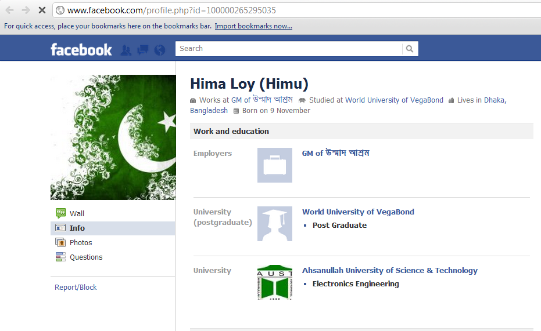Screen dimensions: 541x331
Task: Click the Photos icon in sidebar
Action: pyautogui.click(x=60, y=242)
